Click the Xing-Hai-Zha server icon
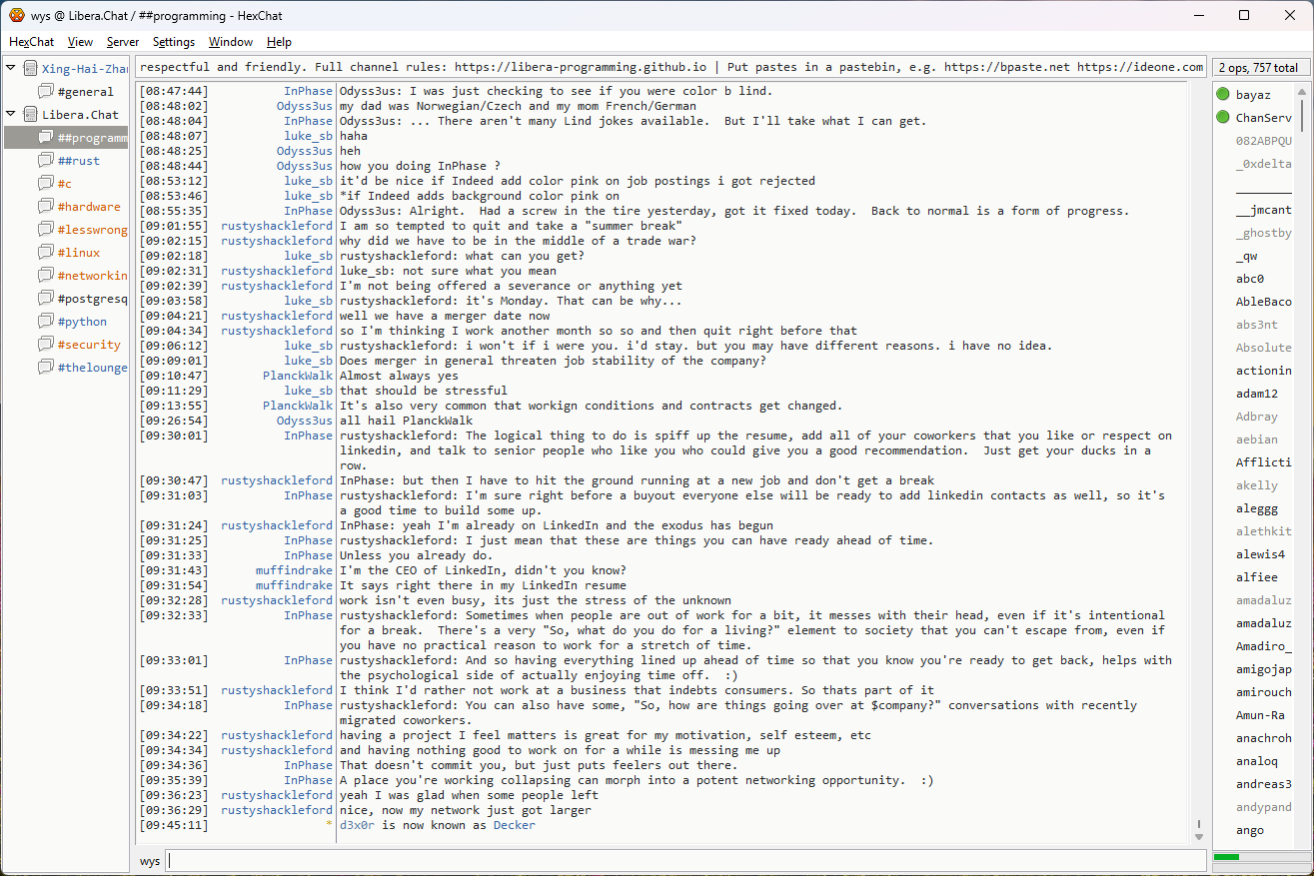This screenshot has width=1314, height=876. click(30, 69)
